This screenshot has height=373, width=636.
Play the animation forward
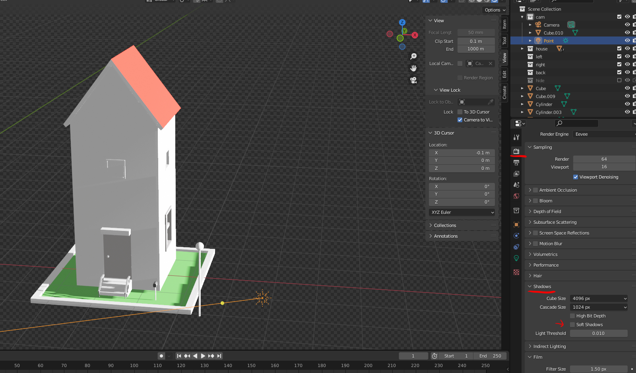[x=203, y=356]
